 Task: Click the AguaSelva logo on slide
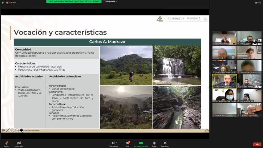pyautogui.click(x=160, y=19)
